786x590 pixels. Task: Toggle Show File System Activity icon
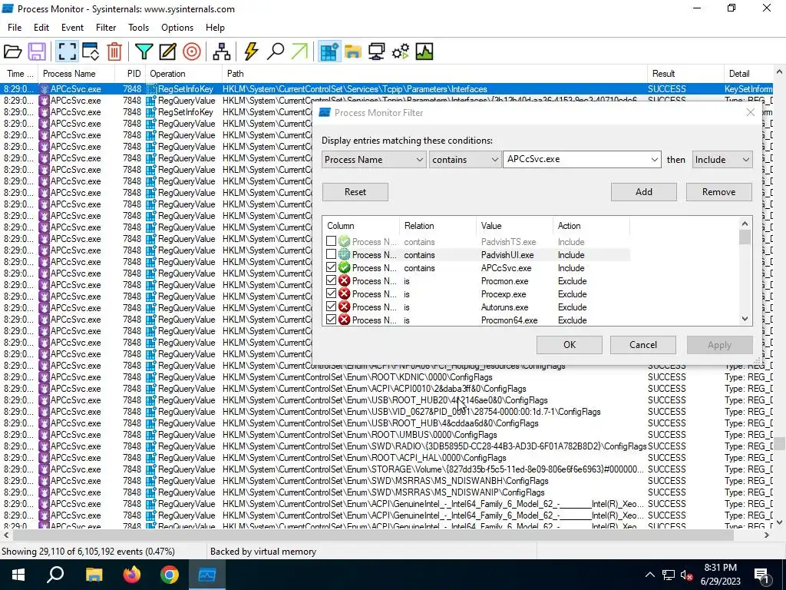coord(353,51)
